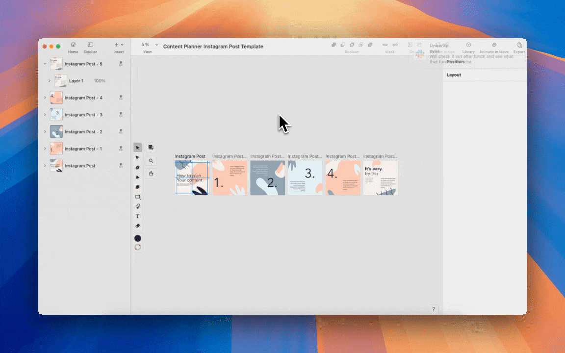
Task: Open the help question mark button
Action: coord(434,309)
